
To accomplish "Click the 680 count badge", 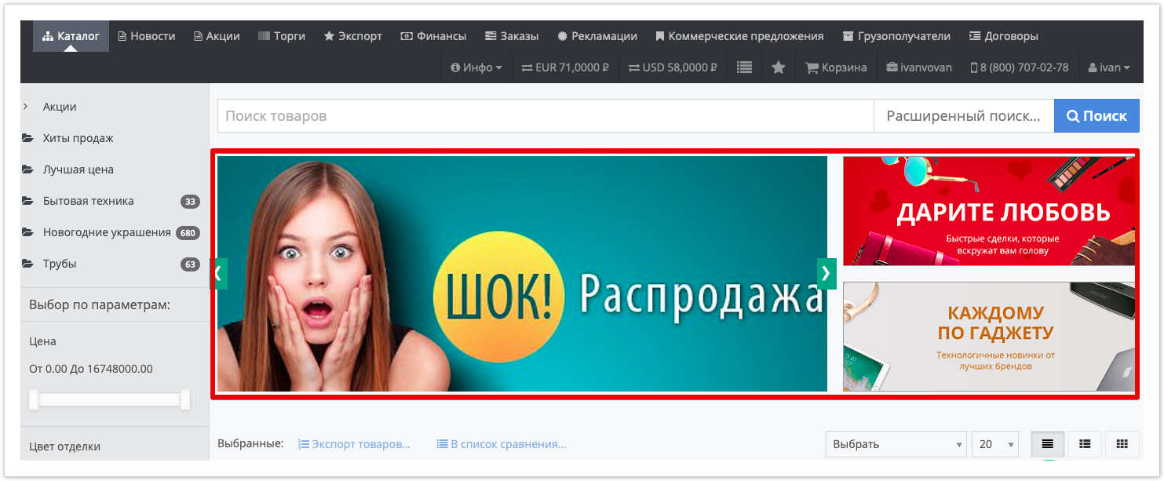I will [188, 233].
